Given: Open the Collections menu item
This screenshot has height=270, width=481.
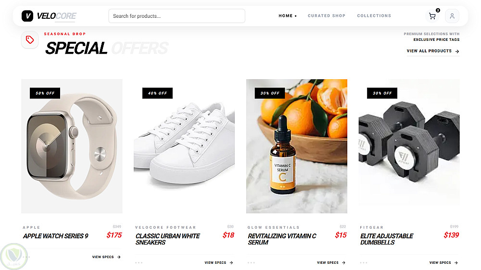Looking at the screenshot, I should [374, 16].
